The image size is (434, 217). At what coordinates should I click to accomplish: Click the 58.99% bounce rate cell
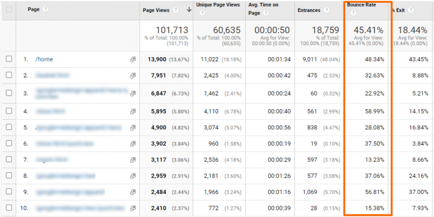point(374,111)
